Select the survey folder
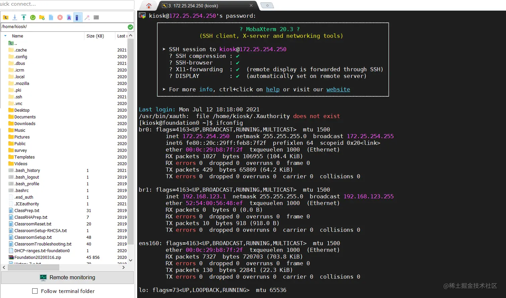506x298 pixels. (x=17, y=150)
